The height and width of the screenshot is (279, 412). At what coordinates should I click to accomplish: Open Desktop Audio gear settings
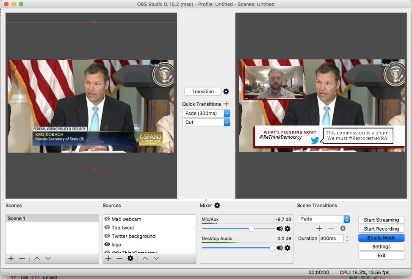(x=288, y=248)
